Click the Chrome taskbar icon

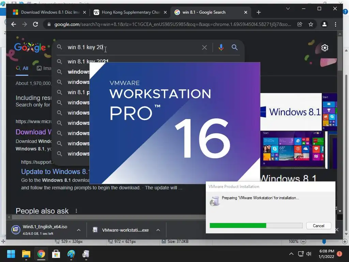coord(41,254)
